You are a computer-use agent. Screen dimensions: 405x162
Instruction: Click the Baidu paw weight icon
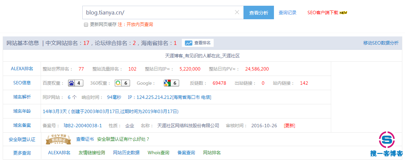tap(71, 83)
